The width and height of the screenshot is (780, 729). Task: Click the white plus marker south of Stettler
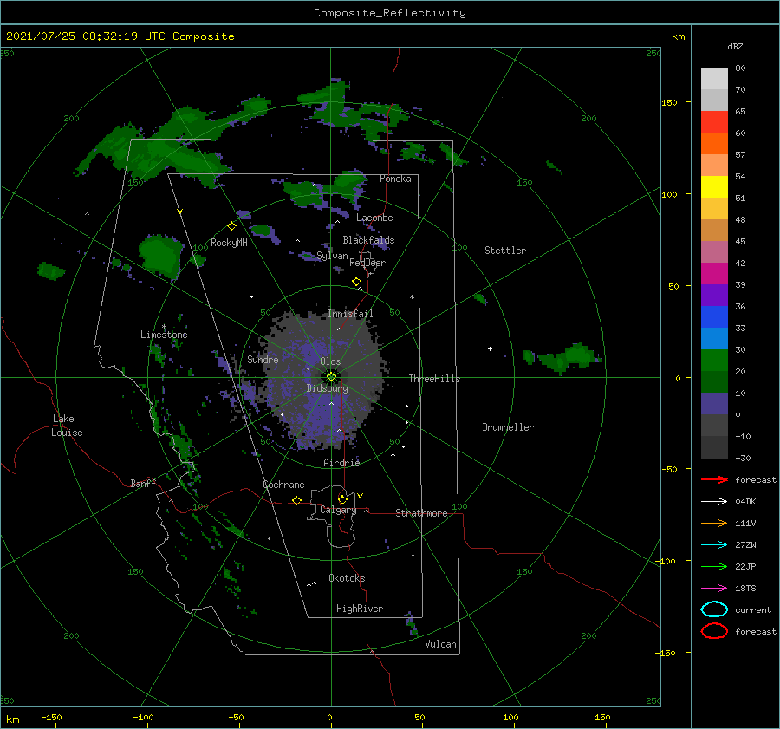pos(490,348)
